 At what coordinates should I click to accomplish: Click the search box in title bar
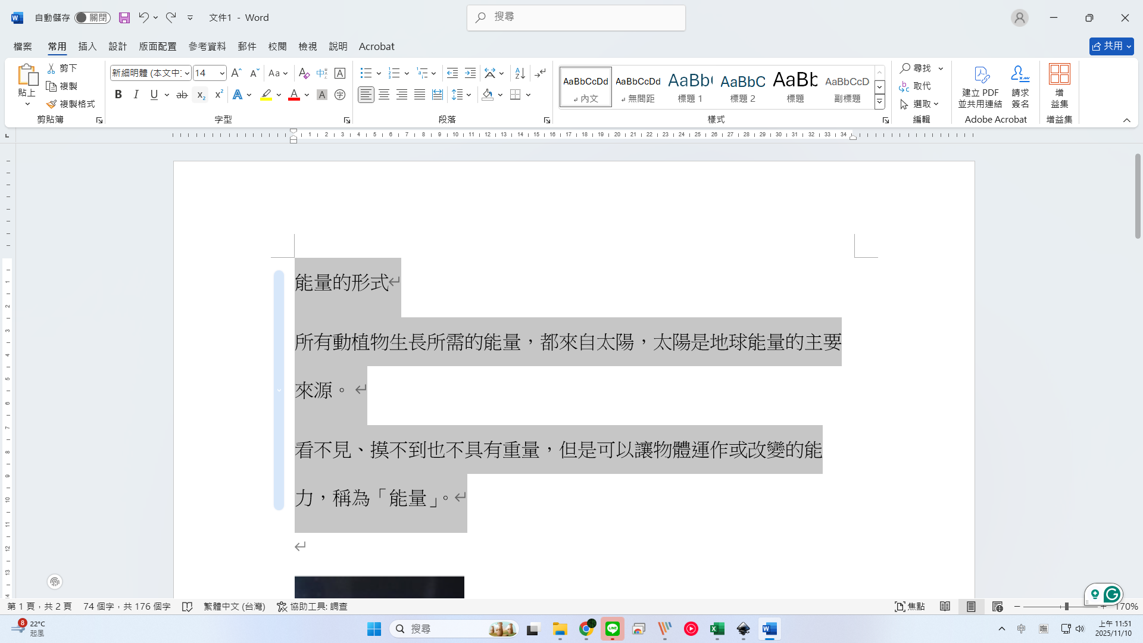(x=576, y=17)
